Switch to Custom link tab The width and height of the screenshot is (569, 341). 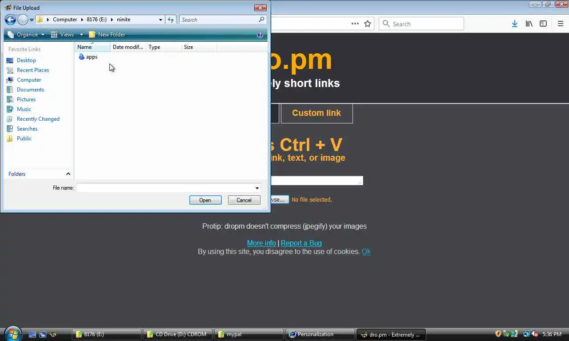317,113
